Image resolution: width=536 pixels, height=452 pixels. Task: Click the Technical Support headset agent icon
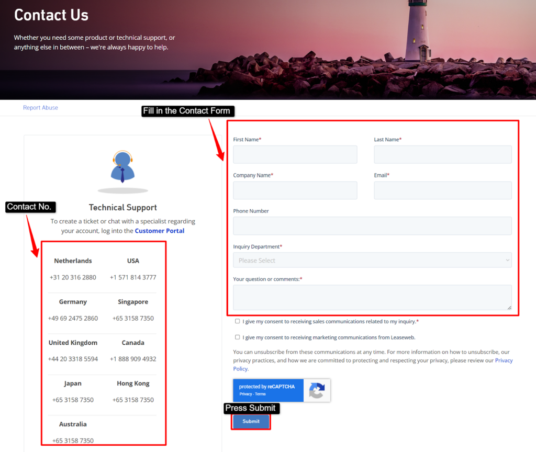122,167
